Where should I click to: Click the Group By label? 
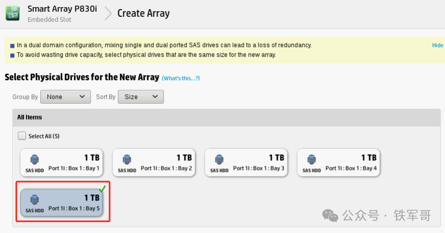click(x=25, y=97)
